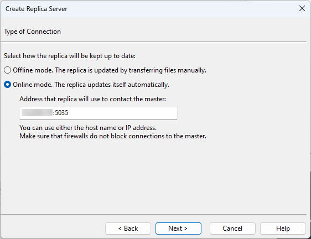Viewport: 311px width, 239px height.
Task: Open the Help for this dialog
Action: pos(283,228)
